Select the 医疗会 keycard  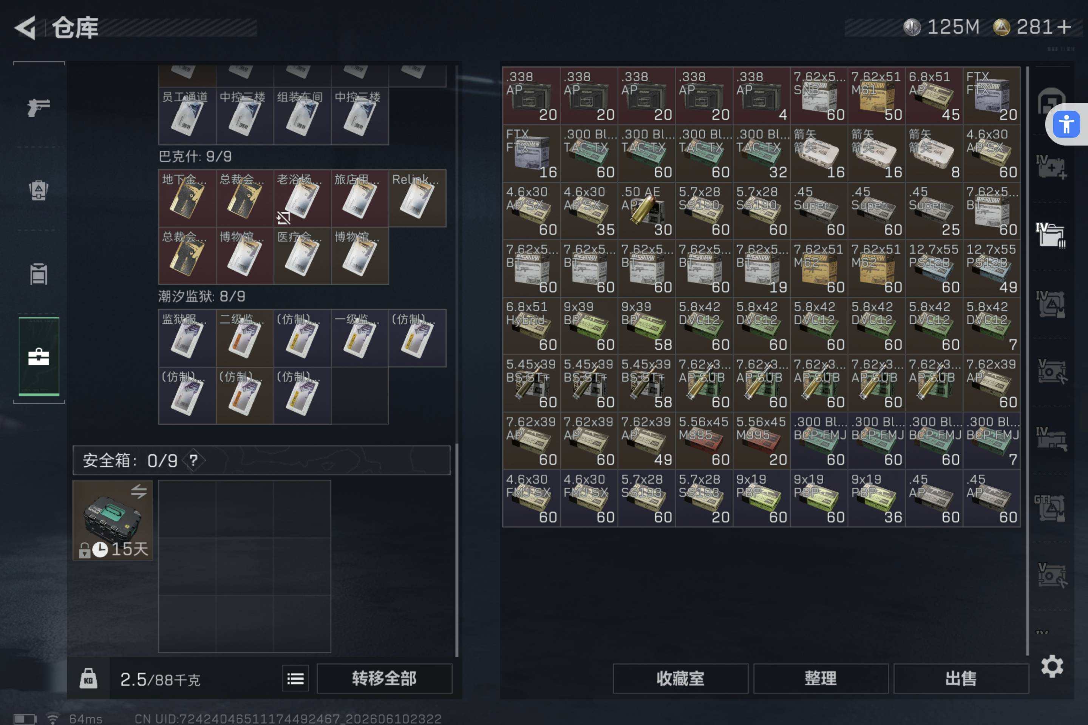[x=303, y=256]
